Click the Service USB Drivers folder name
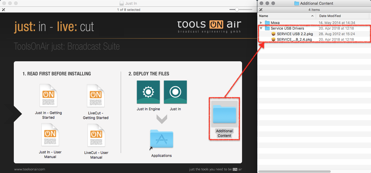The height and width of the screenshot is (173, 371). (x=287, y=28)
